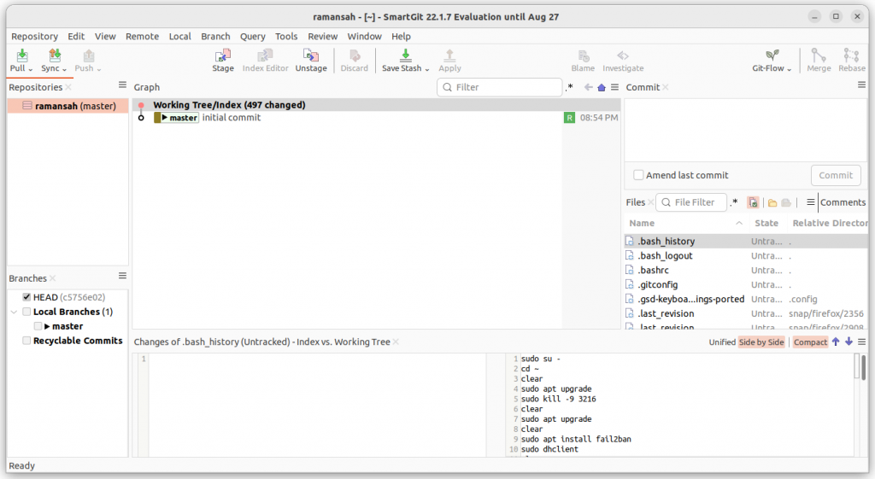
Task: Open the Git-Flow dropdown arrow
Action: [789, 69]
